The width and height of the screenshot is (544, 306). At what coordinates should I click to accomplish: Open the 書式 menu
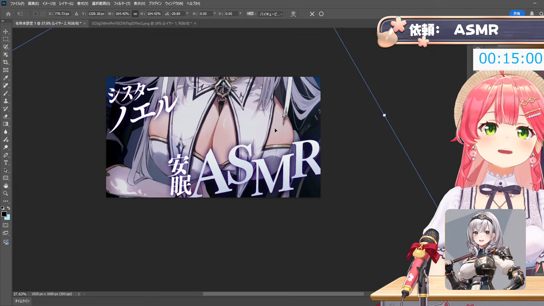[x=82, y=3]
